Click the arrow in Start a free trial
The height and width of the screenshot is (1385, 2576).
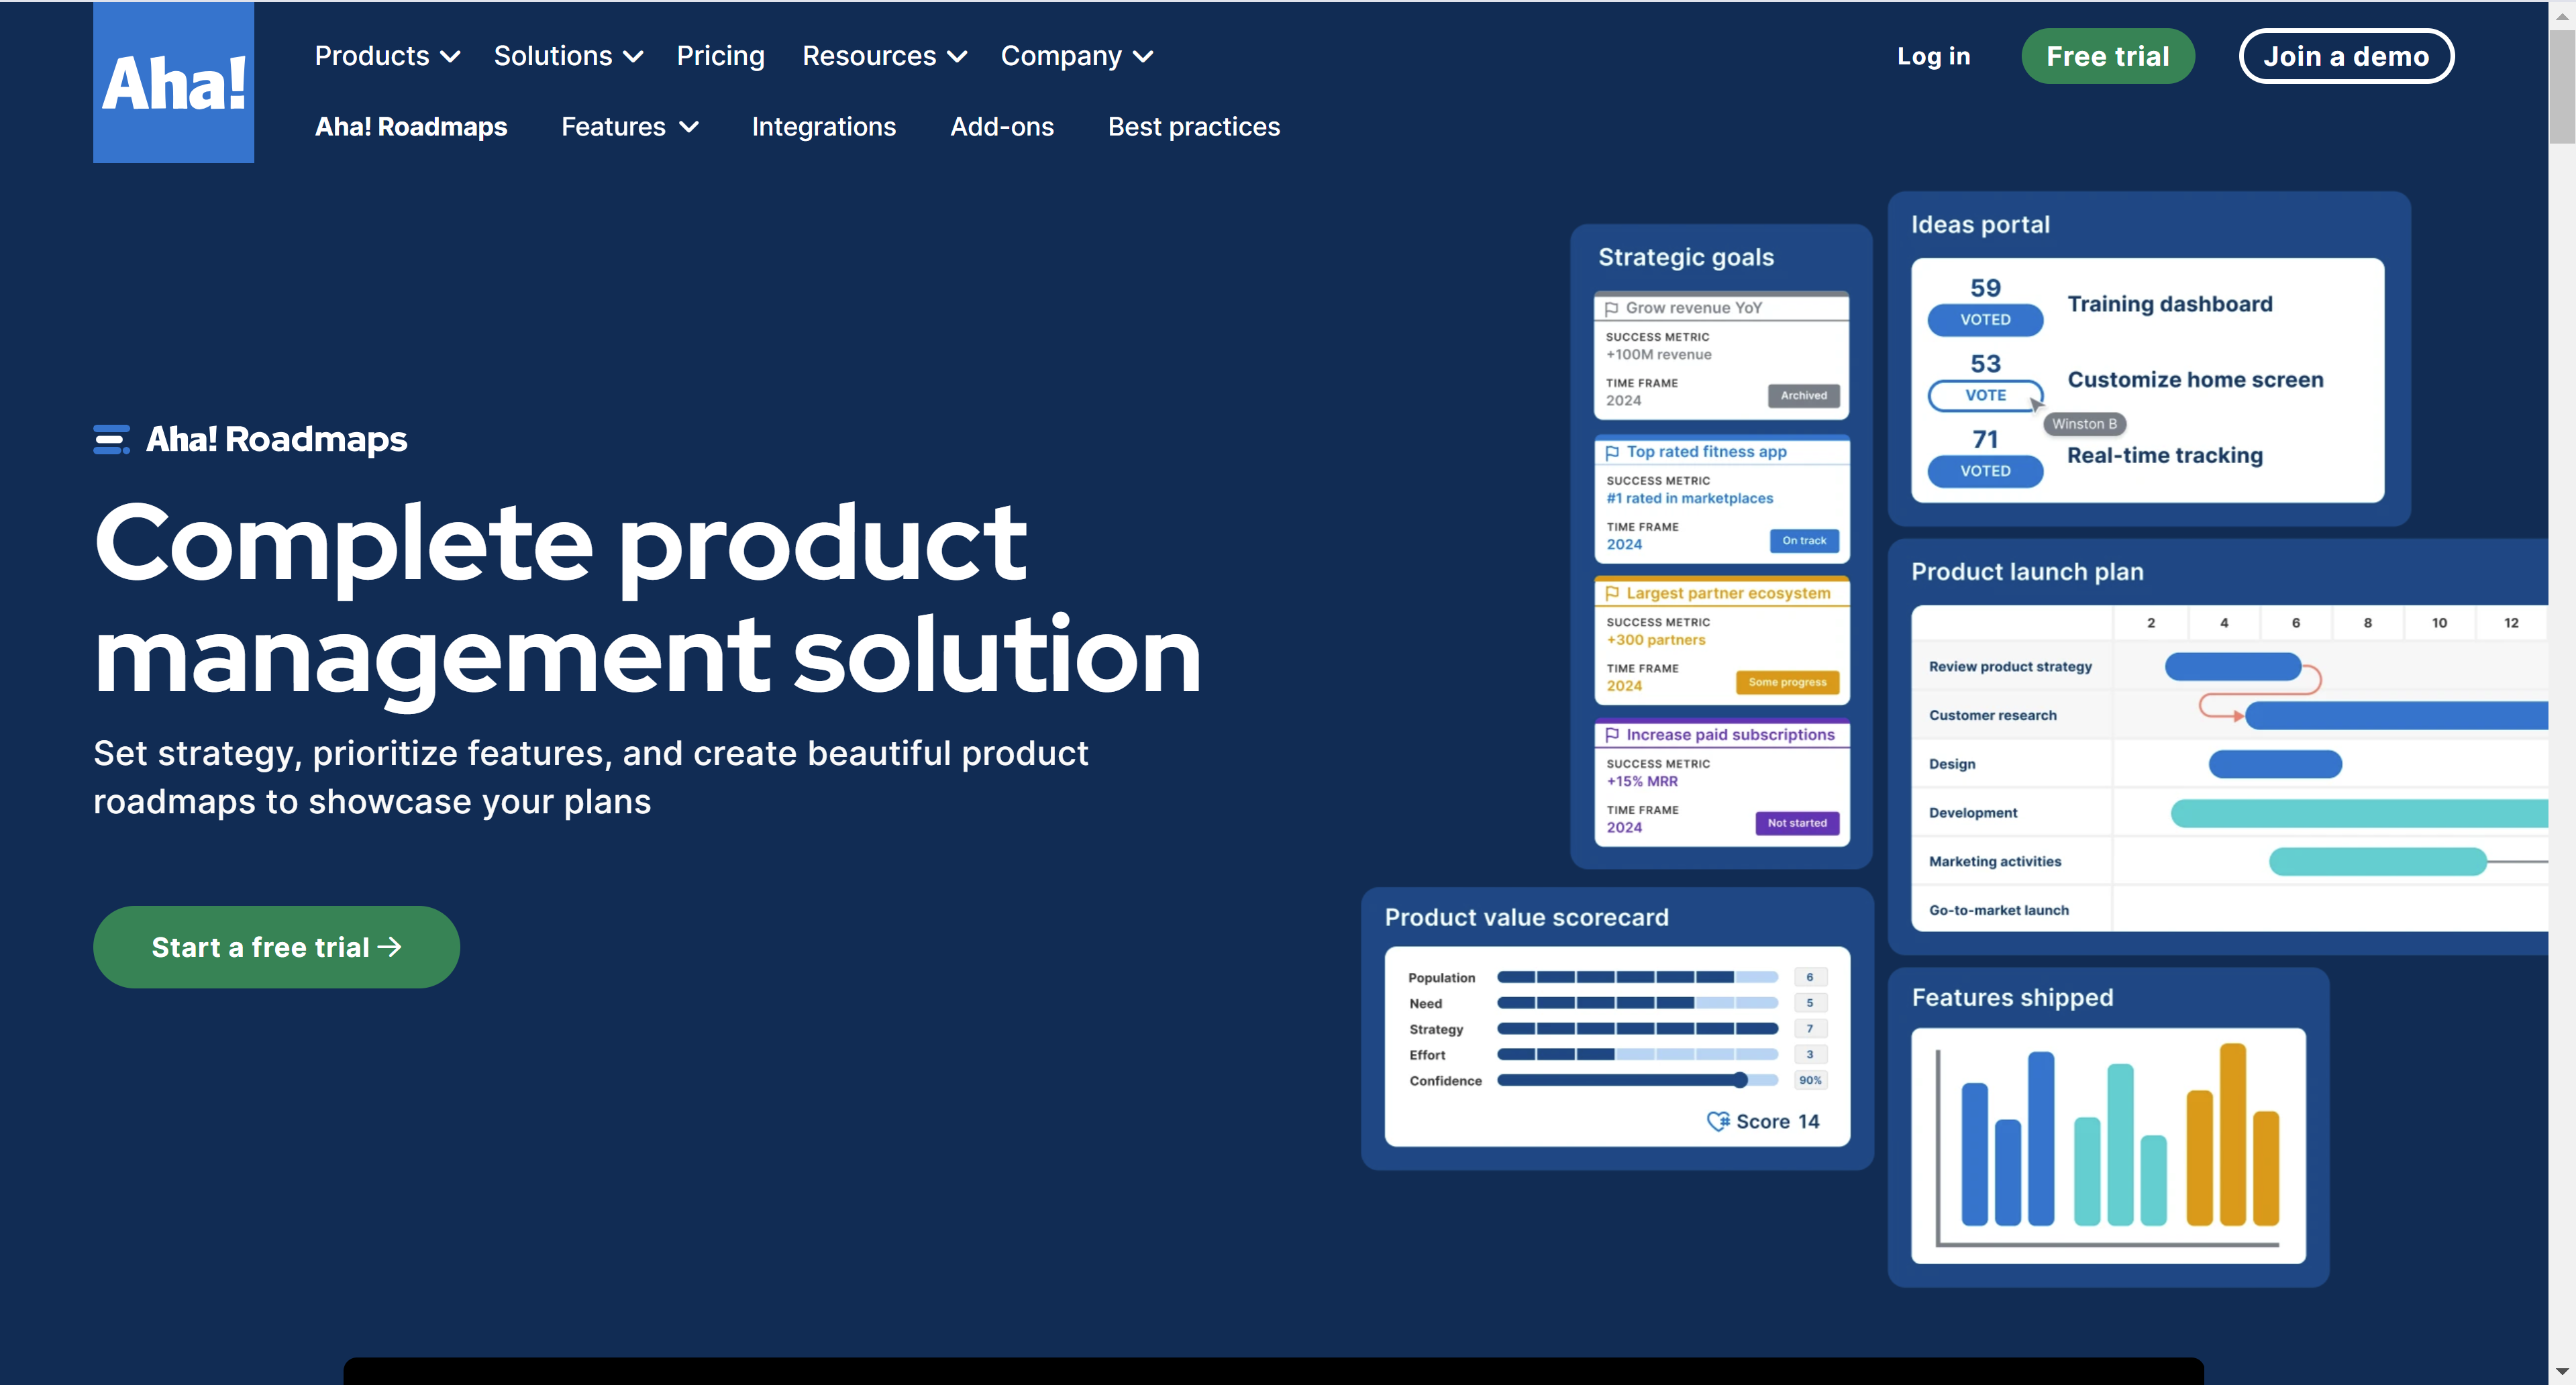coord(390,946)
